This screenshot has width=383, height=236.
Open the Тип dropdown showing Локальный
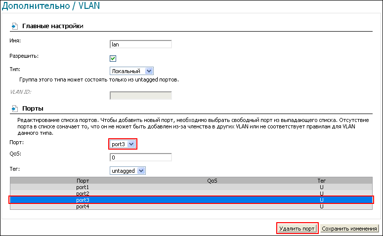pos(131,71)
